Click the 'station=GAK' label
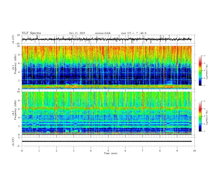Screen dimensions: 219x169 [x=103, y=33]
